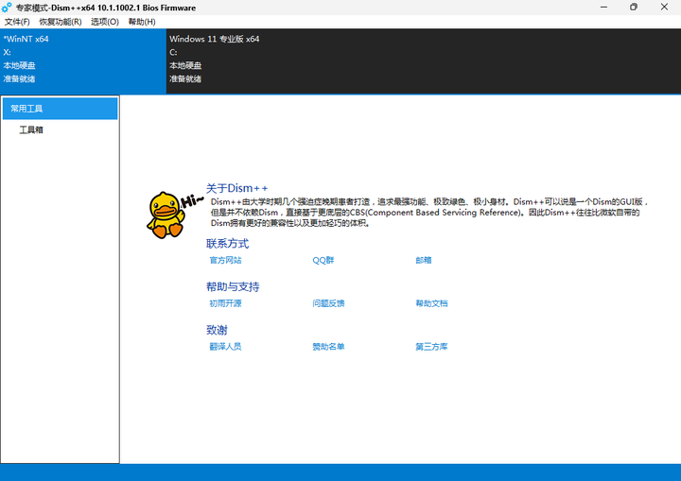Click the 帮助与支持 heading
681x481 pixels.
click(x=233, y=286)
